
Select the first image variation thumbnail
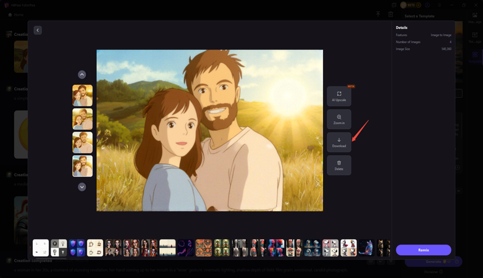click(x=82, y=95)
